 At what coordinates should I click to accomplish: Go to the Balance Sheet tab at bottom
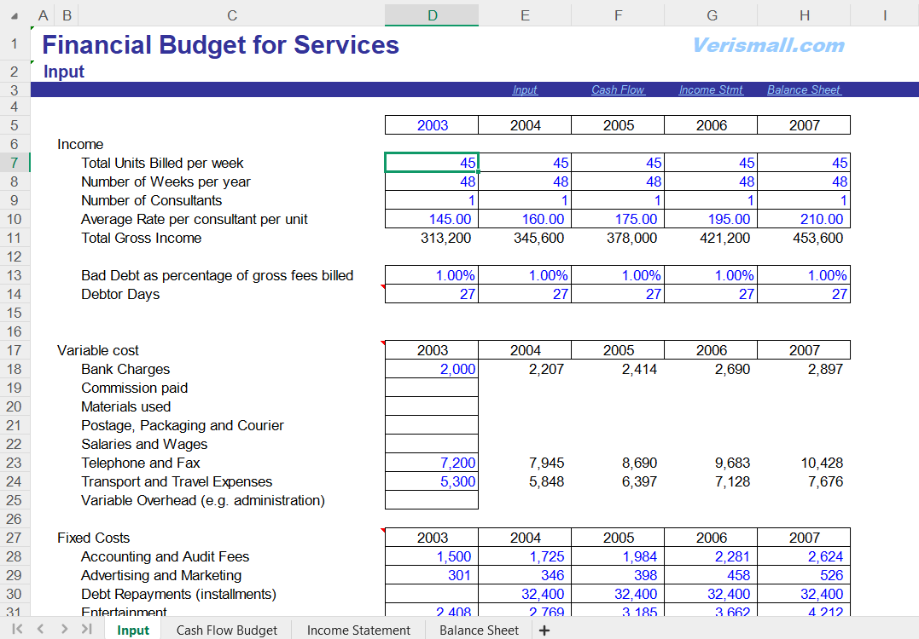(479, 630)
